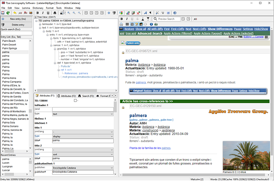The image size is (274, 181).
Task: Click the clock icon in preview toolbar
Action: coord(145,24)
